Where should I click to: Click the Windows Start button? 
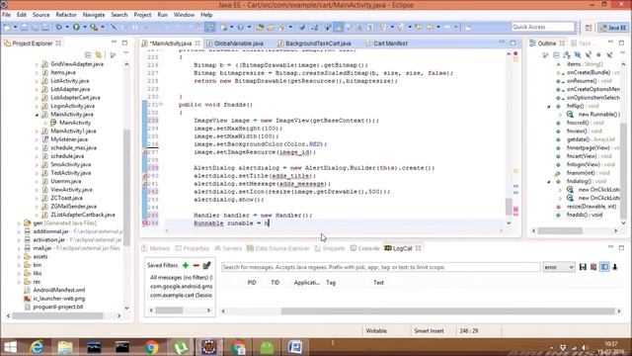(x=10, y=347)
